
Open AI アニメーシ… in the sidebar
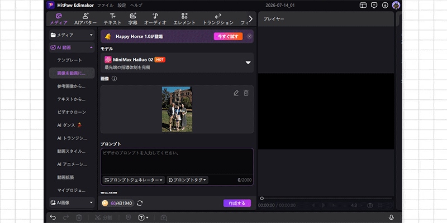(x=72, y=164)
